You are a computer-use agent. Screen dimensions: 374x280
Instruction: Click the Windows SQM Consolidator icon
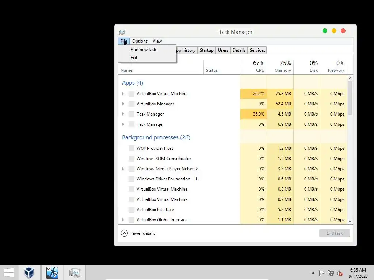(x=131, y=159)
